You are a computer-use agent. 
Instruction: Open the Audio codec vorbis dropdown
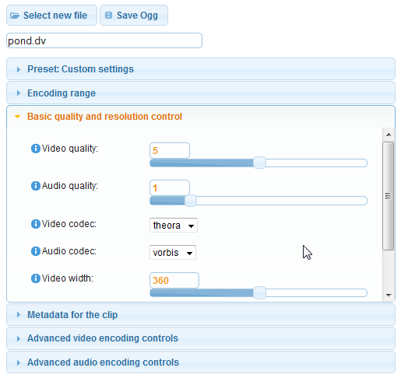tap(173, 252)
